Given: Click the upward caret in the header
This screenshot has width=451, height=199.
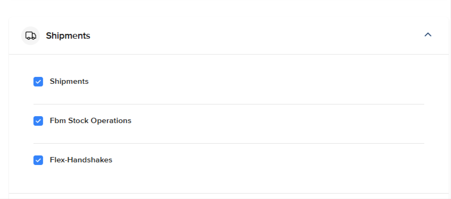Looking at the screenshot, I should click(428, 34).
